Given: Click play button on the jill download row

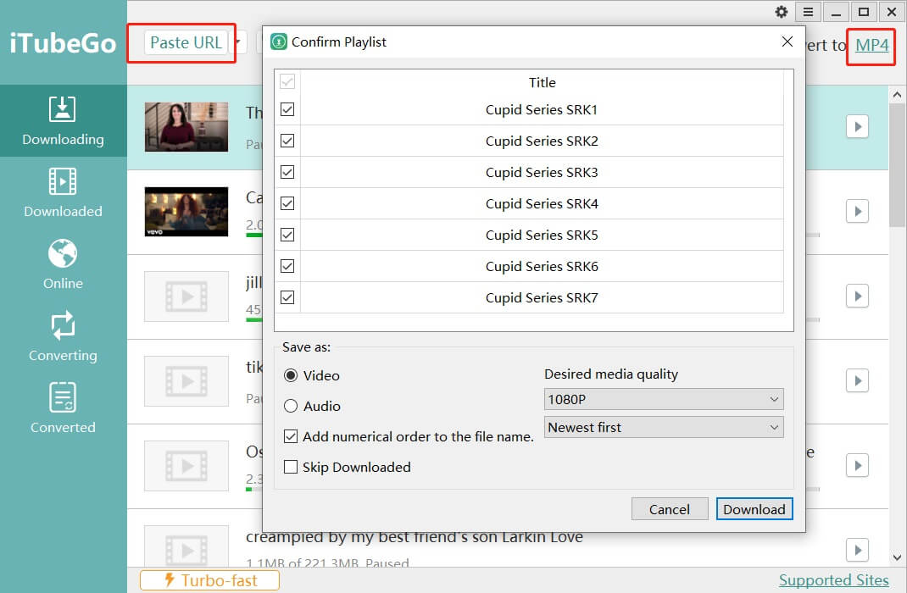Looking at the screenshot, I should [857, 296].
